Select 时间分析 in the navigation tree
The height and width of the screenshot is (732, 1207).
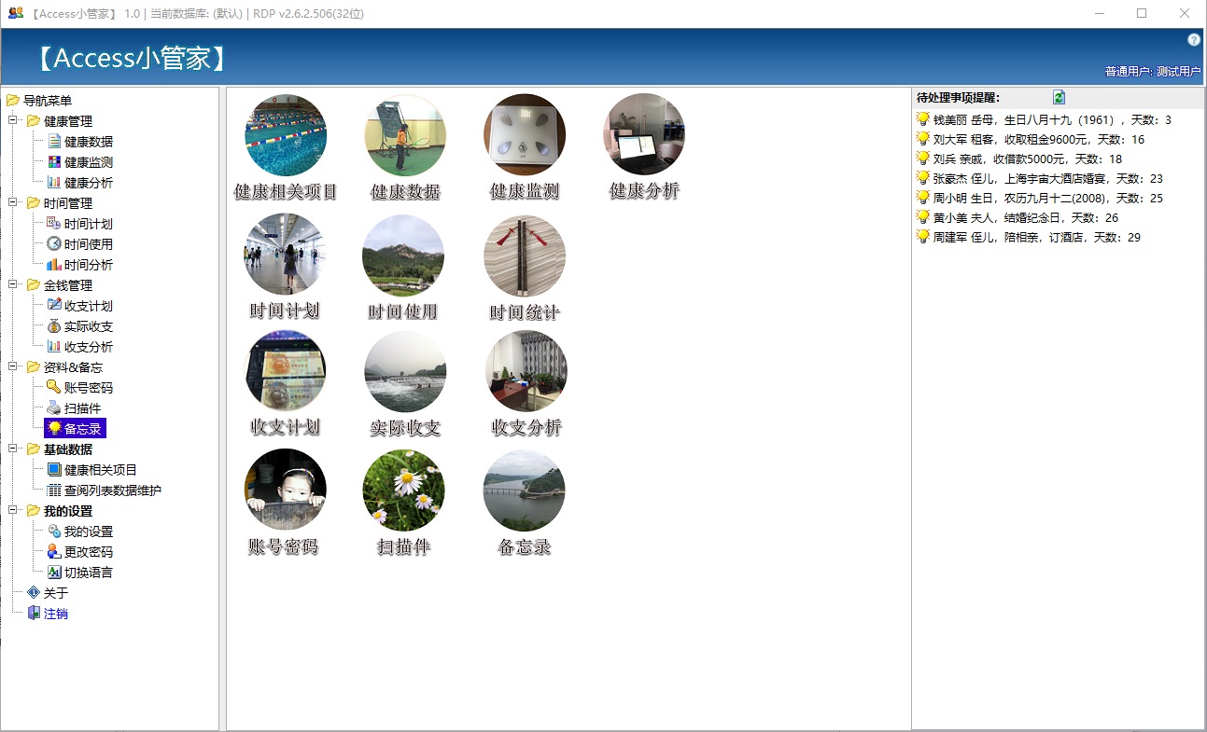click(89, 265)
